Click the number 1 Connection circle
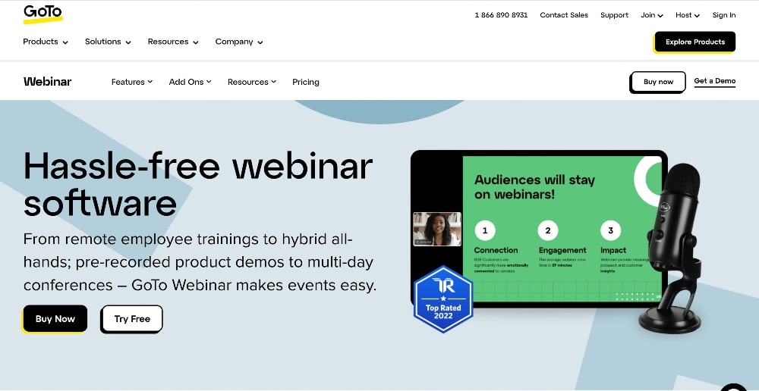This screenshot has width=759, height=391. coord(485,230)
